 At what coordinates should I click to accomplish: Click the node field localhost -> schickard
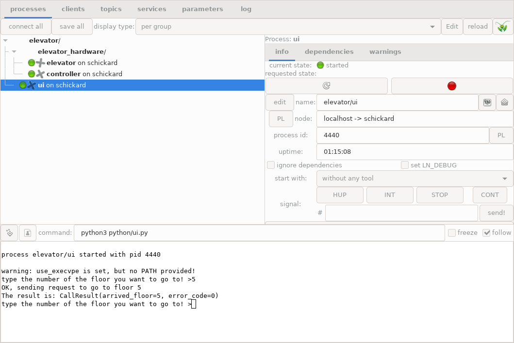(415, 118)
